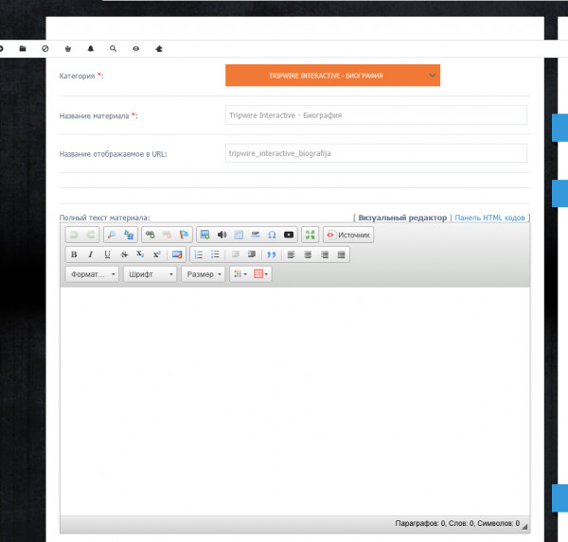Toggle underline formatting
The image size is (568, 542).
click(x=107, y=254)
